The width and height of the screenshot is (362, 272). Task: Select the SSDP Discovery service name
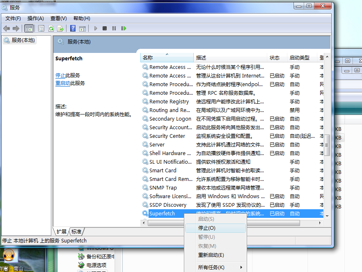click(168, 205)
